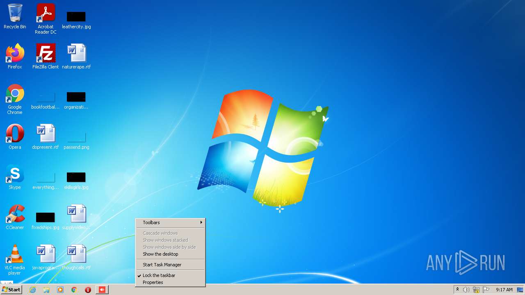Select the VLC media player shortcut
The width and height of the screenshot is (525, 295).
15,260
